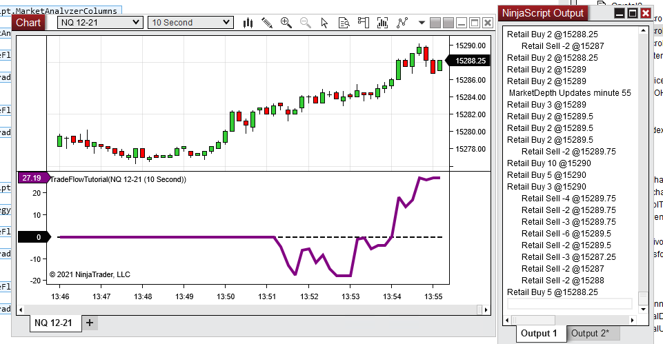Click the 'Retail Buy 10 @15290' line
Screen dimensions: 663x344
549,163
